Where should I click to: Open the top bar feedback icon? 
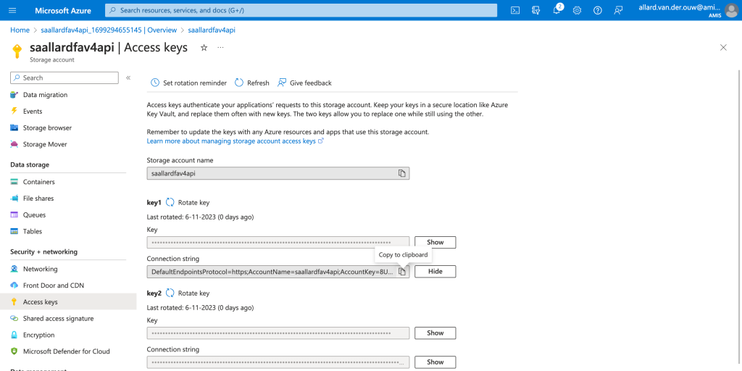click(618, 10)
